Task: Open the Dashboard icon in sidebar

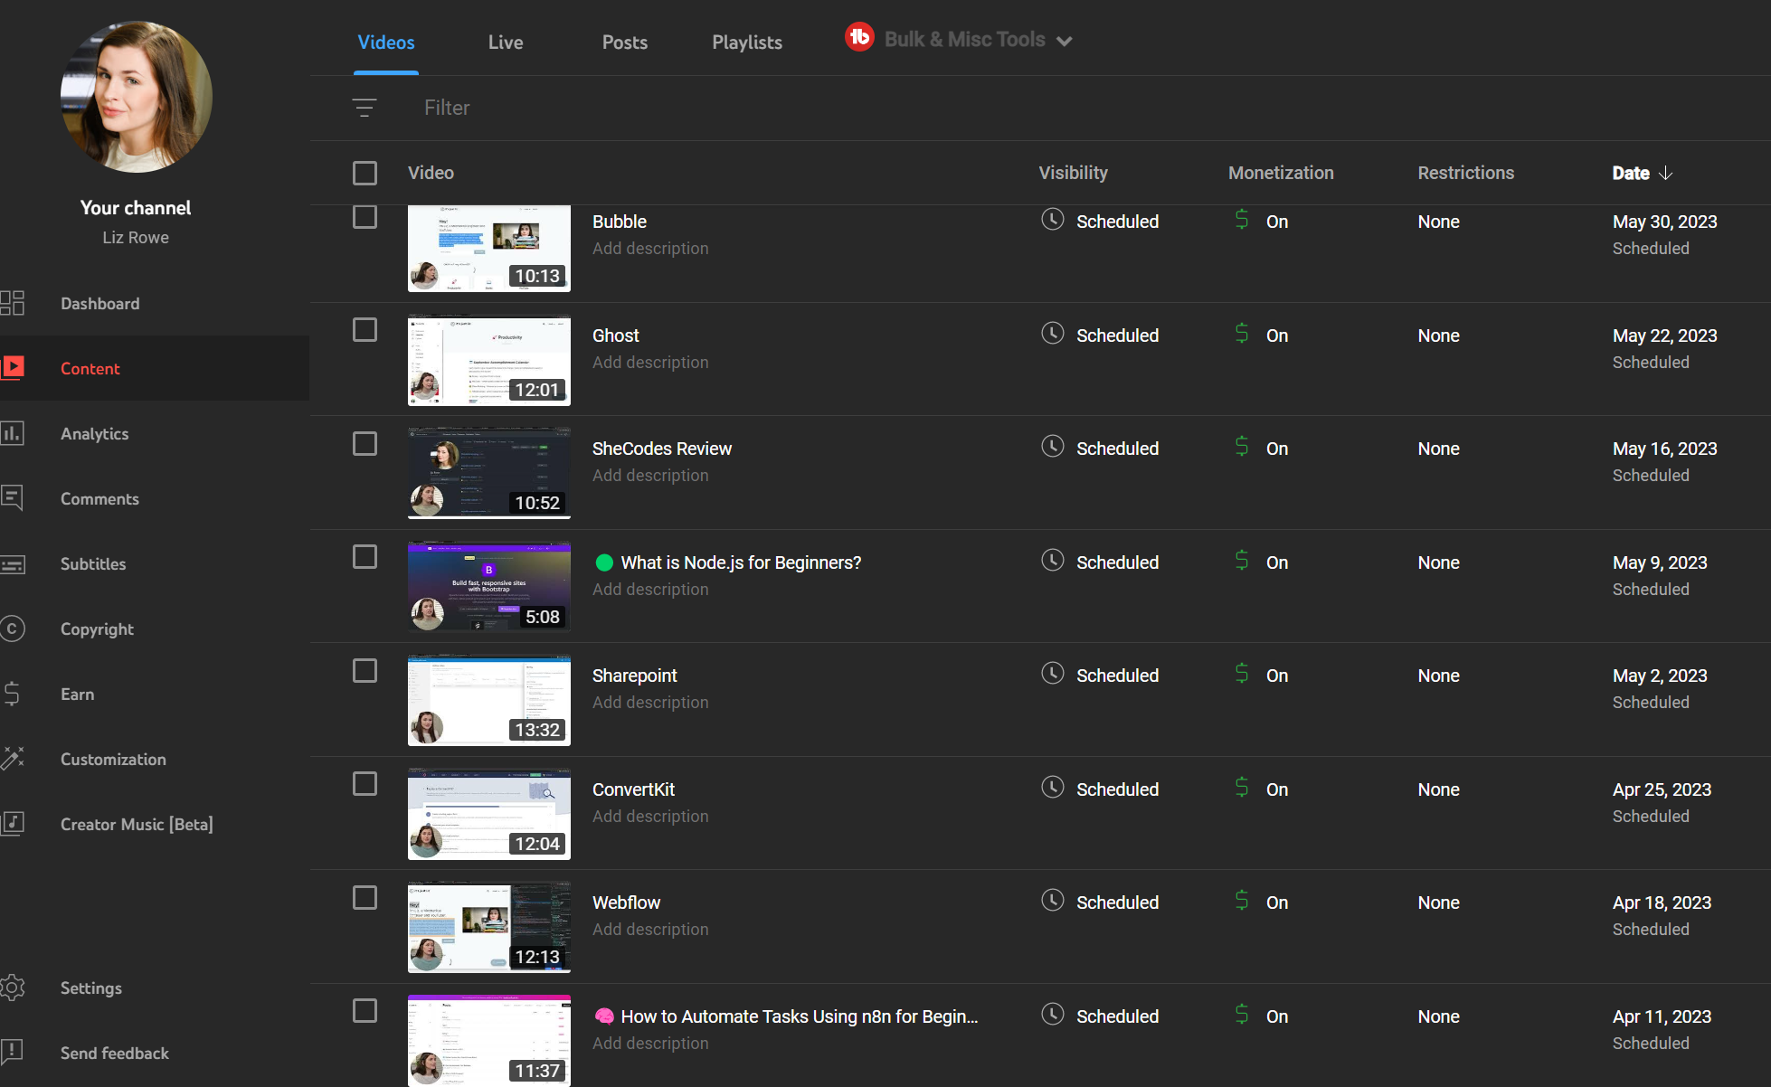Action: 13,303
